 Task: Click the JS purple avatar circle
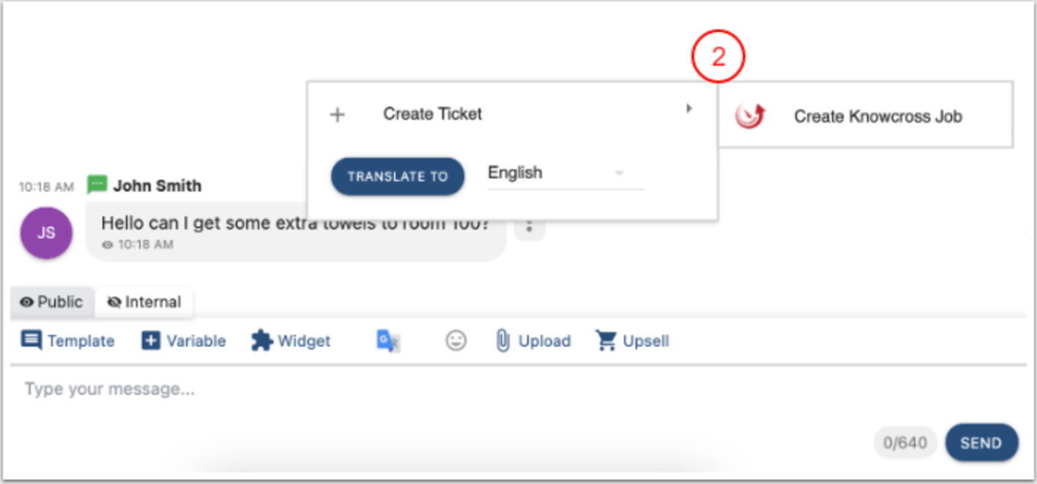tap(46, 233)
